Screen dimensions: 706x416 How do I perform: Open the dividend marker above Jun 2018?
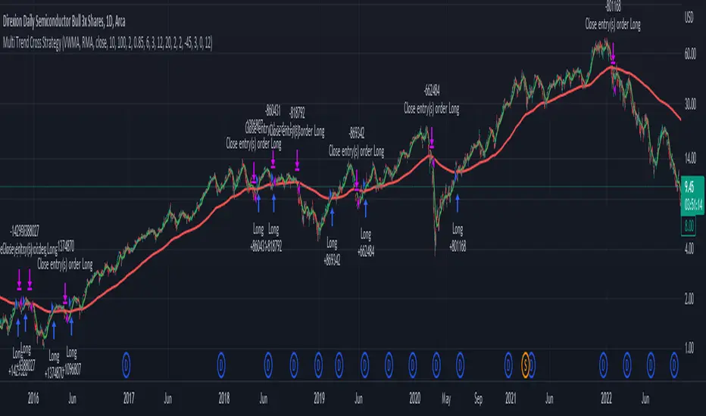(x=268, y=365)
